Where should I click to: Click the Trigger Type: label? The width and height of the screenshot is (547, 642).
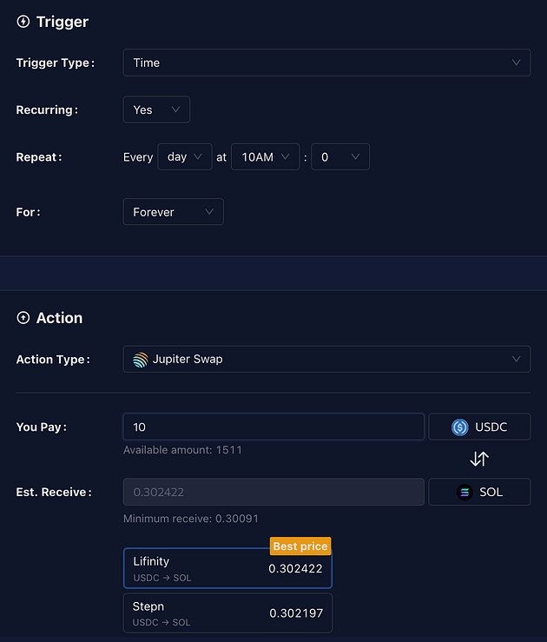[56, 63]
